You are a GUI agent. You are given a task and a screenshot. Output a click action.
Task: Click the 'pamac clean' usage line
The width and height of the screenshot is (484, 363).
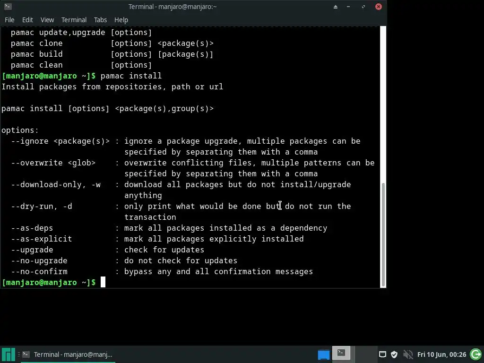[81, 65]
